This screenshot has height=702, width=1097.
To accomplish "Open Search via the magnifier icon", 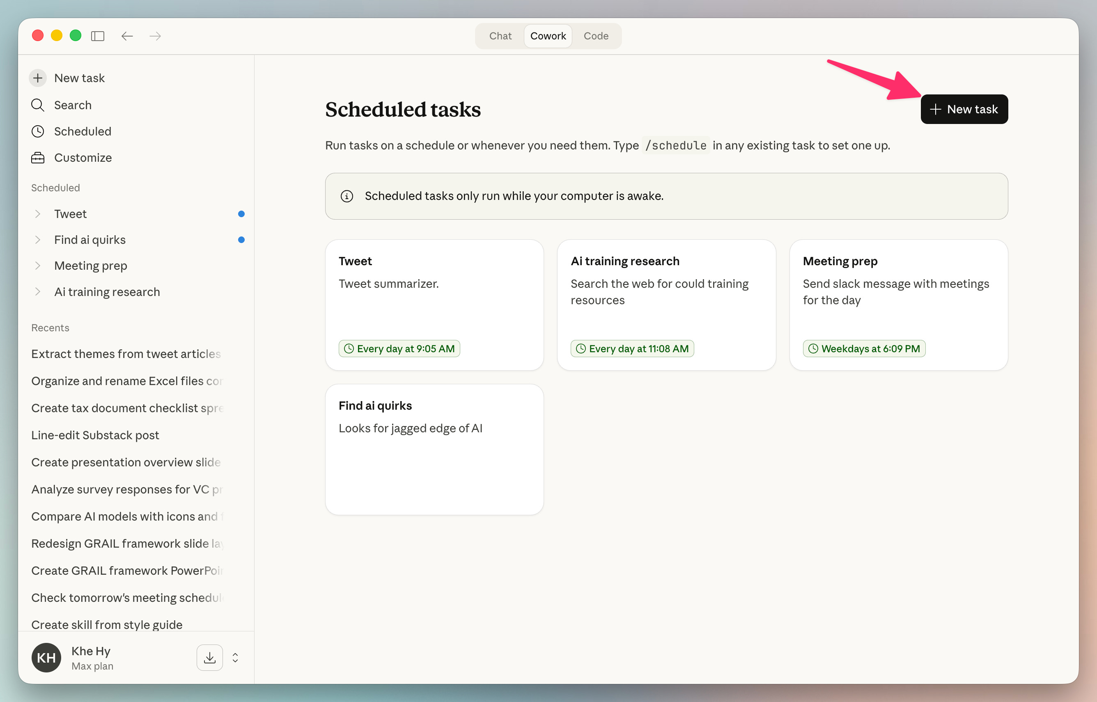I will (38, 105).
